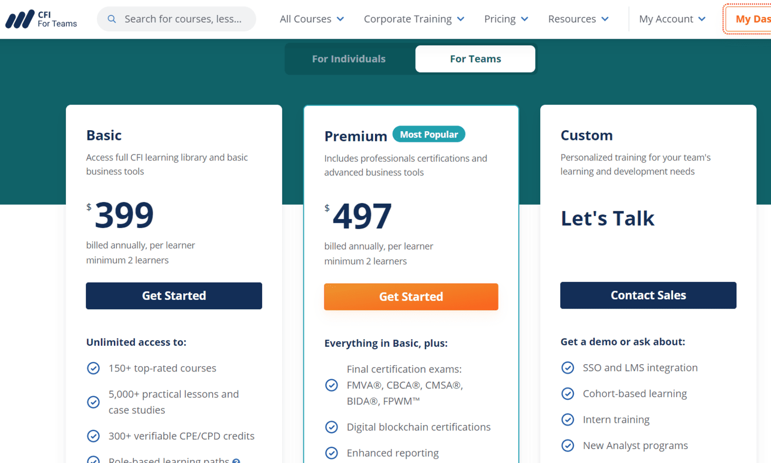Open the Pricing menu
The height and width of the screenshot is (463, 771).
coord(506,19)
